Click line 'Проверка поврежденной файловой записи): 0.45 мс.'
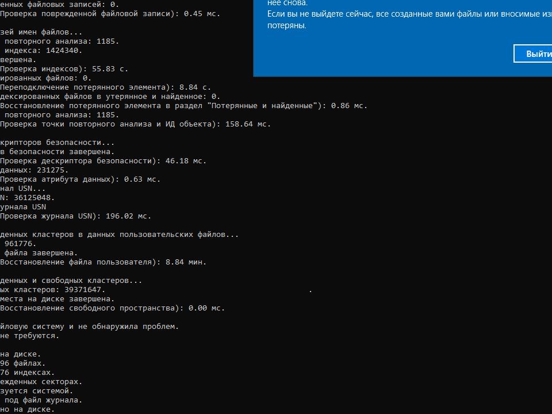Image resolution: width=552 pixels, height=414 pixels. [110, 14]
